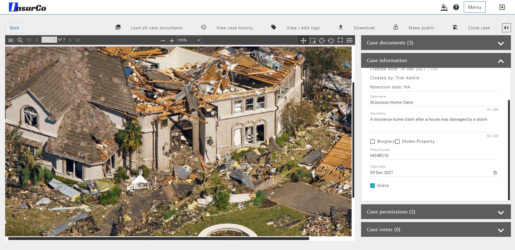
Task: Click the help question mark icon
Action: tap(456, 7)
